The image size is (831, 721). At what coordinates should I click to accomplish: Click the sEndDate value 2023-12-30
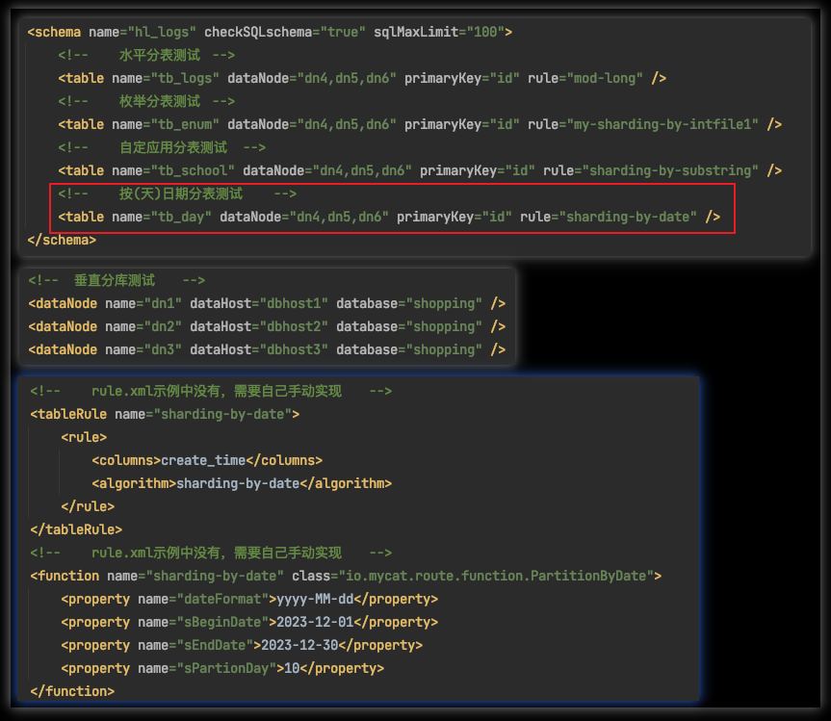(299, 645)
